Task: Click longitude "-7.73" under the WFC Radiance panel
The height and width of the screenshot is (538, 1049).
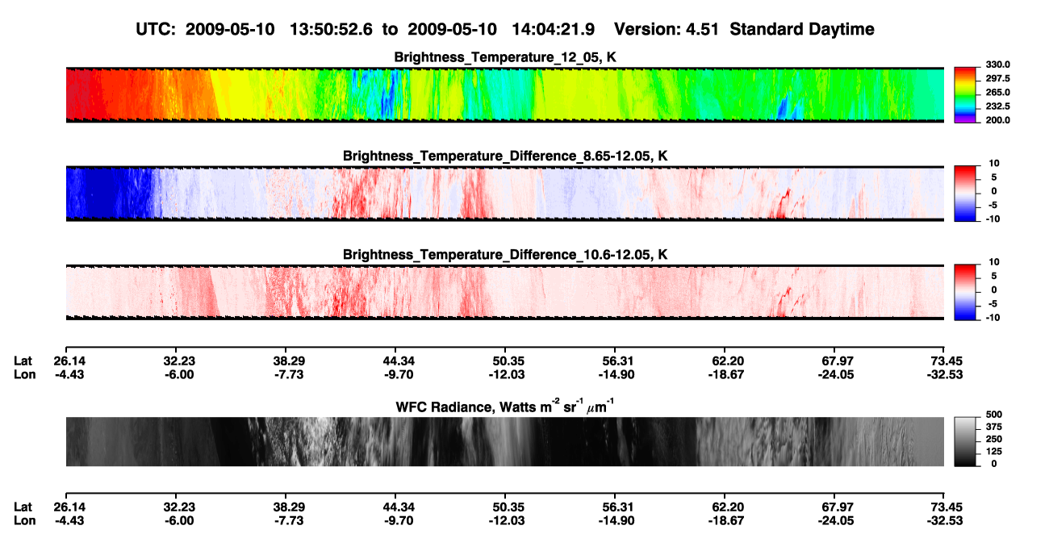Action: (289, 520)
